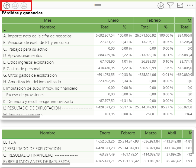Toggle drill down mode with circled down arrow
This screenshot has width=196, height=168.
click(161, 5)
